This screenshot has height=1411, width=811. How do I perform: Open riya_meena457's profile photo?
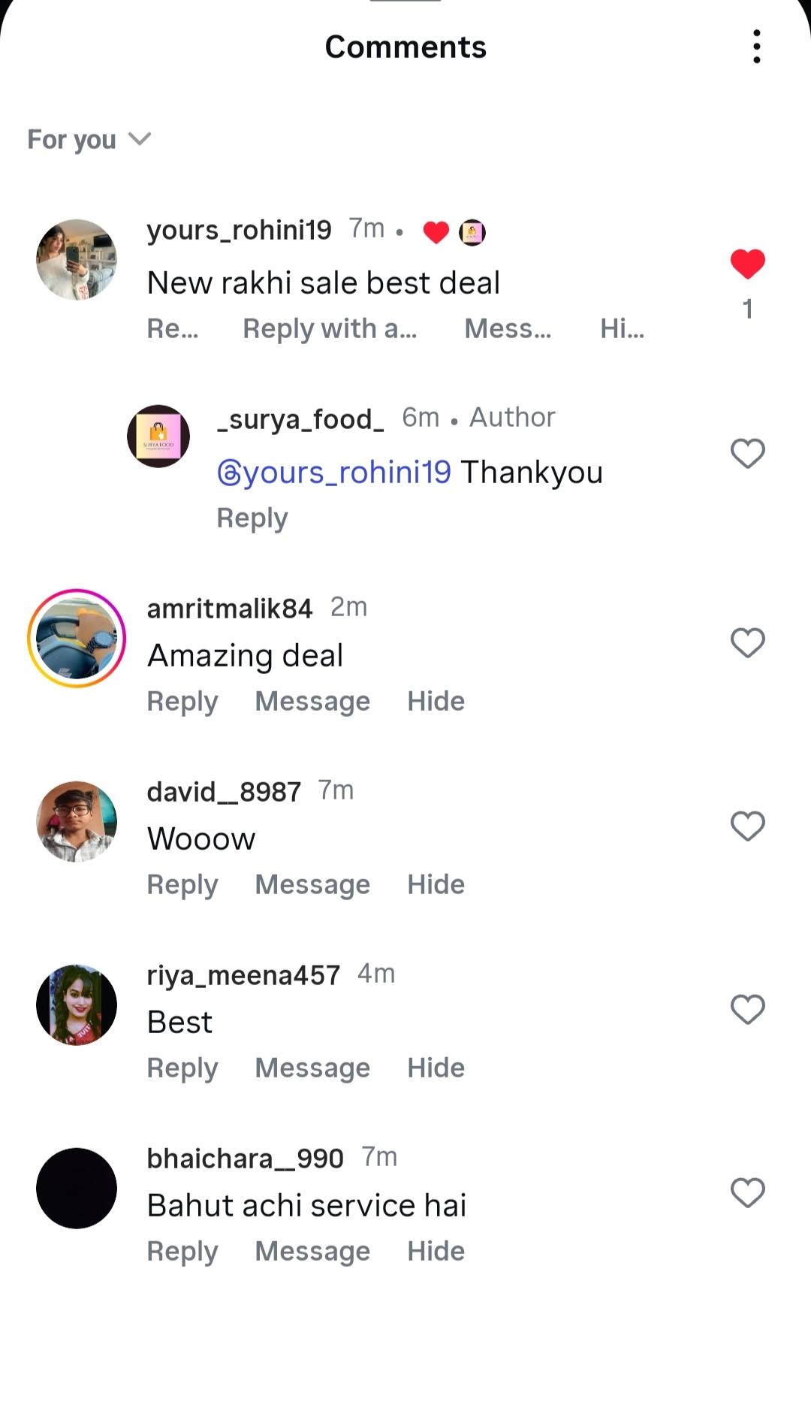(x=77, y=1005)
